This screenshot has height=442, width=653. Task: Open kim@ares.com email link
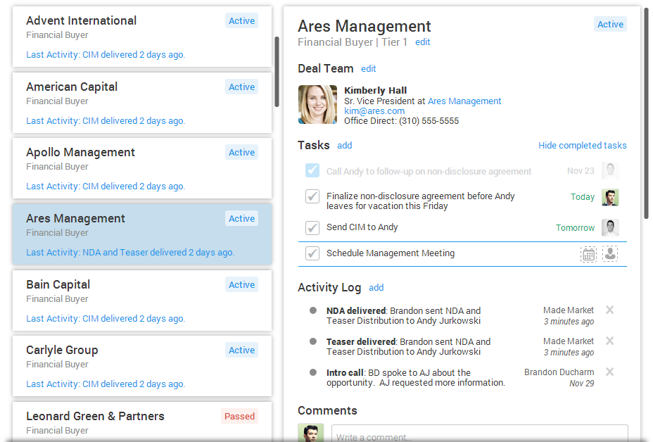coord(374,111)
